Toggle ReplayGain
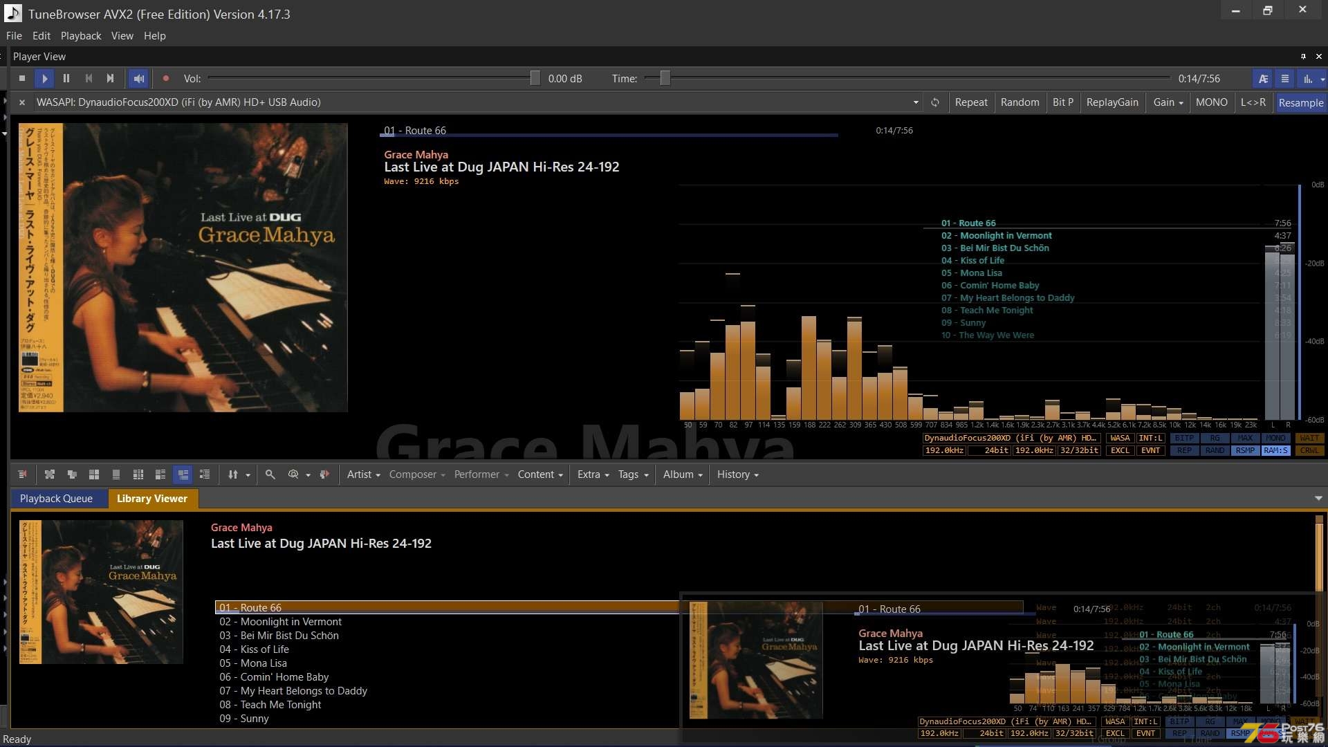The image size is (1328, 747). [x=1112, y=102]
